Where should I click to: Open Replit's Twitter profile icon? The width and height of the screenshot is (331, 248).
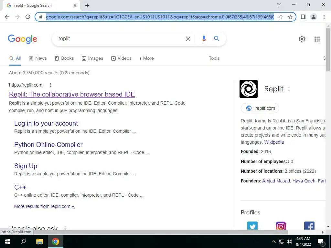tap(252, 226)
